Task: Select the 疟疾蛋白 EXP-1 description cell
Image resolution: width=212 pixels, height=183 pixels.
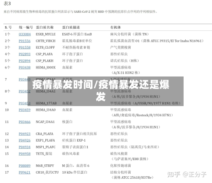Action: (74, 140)
